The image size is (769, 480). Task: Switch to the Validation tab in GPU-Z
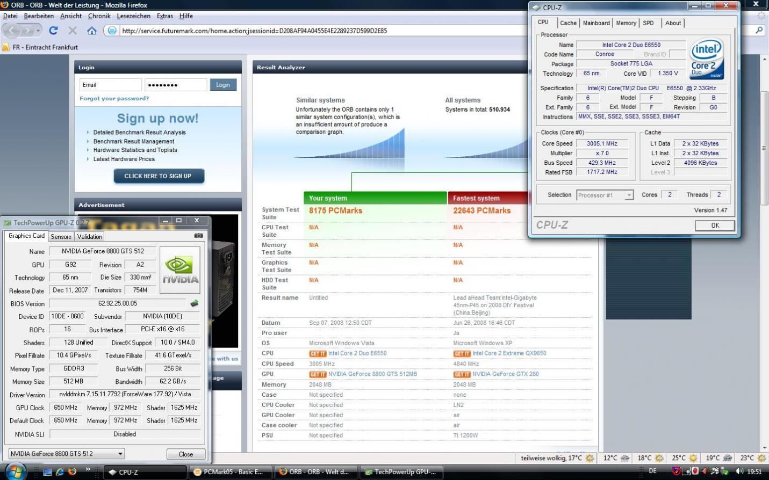pyautogui.click(x=90, y=236)
